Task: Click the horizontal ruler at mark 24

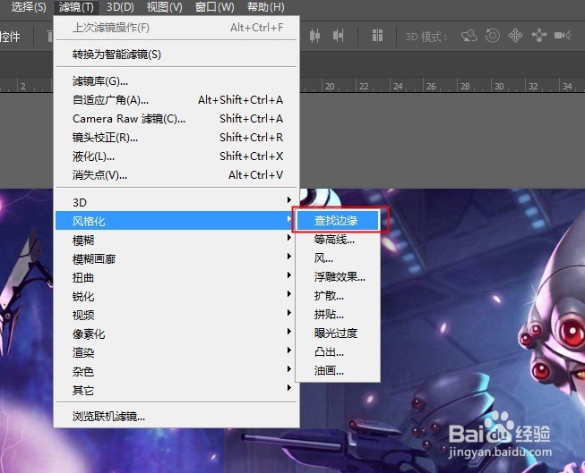Action: coord(398,87)
